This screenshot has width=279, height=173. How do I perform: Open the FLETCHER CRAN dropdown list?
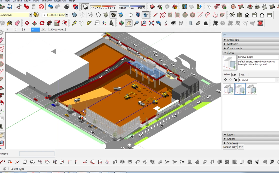[x=67, y=15]
